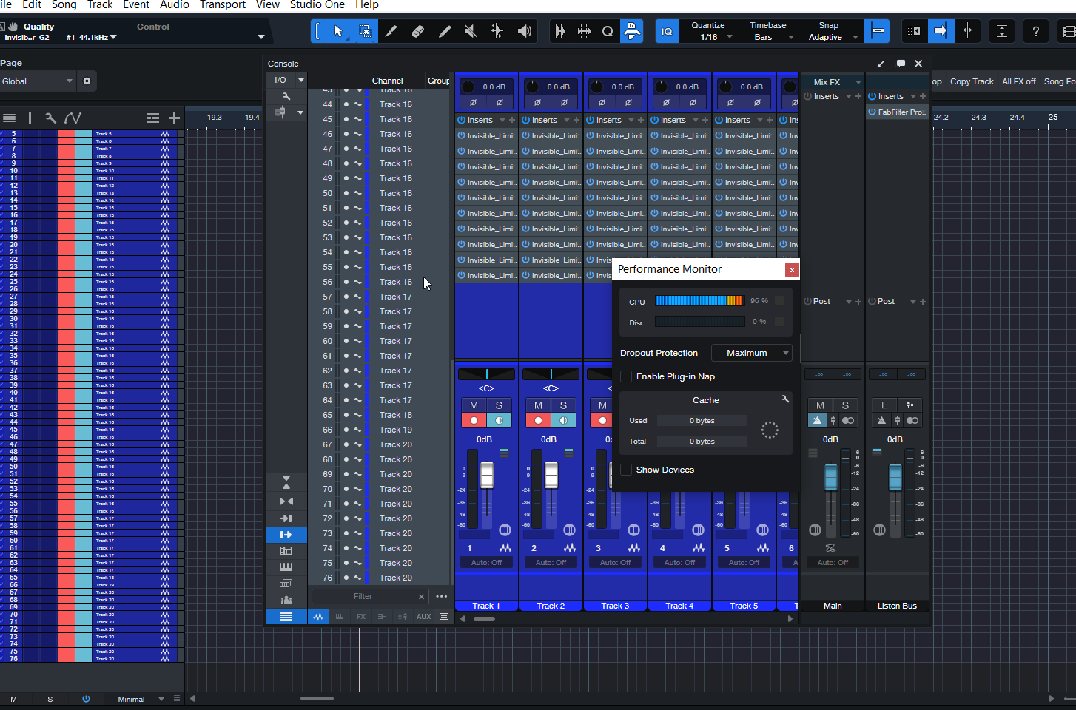Click the console wrench options icon
Image resolution: width=1076 pixels, height=710 pixels.
pyautogui.click(x=286, y=96)
